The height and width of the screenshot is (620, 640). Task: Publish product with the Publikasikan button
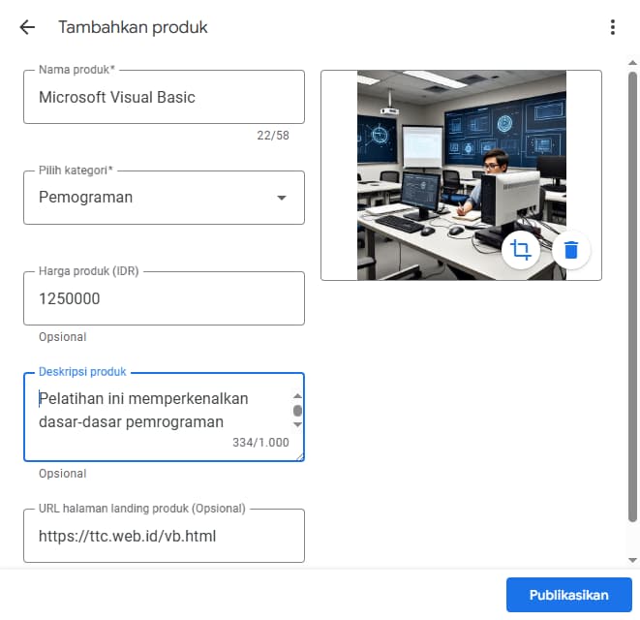point(568,595)
